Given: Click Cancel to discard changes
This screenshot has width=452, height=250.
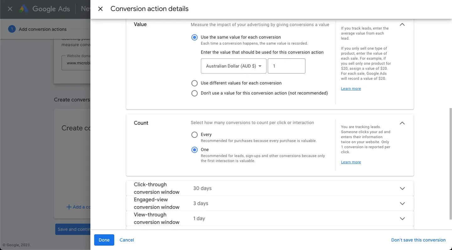Looking at the screenshot, I should (x=126, y=240).
